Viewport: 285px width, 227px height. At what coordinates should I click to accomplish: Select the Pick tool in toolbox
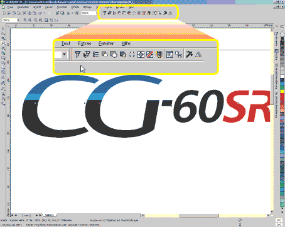point(3,28)
